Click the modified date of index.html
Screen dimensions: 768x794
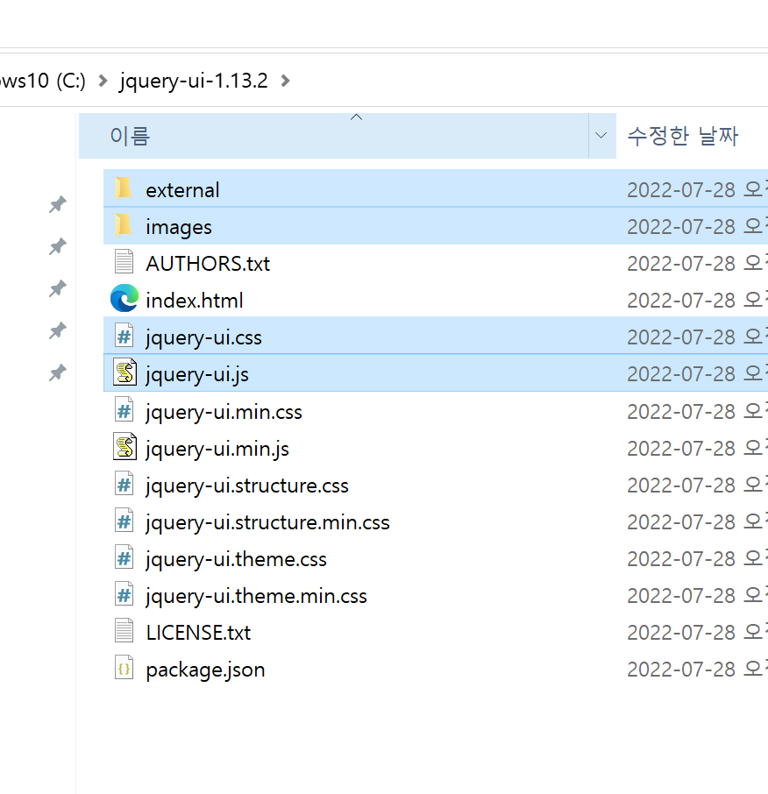coord(697,301)
